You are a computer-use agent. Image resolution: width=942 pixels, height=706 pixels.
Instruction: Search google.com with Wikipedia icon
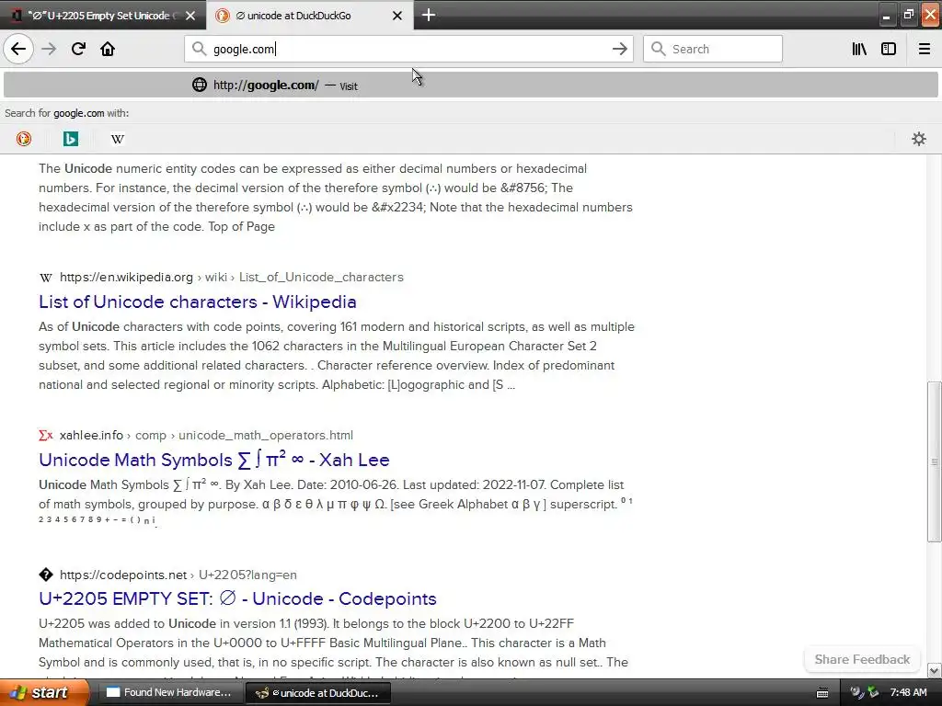118,139
